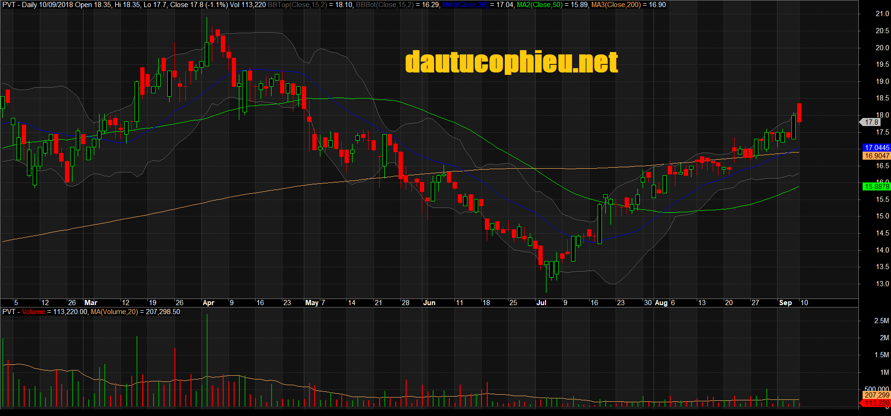Select the blue 17.0445 price tag
This screenshot has width=891, height=416.
(x=877, y=148)
